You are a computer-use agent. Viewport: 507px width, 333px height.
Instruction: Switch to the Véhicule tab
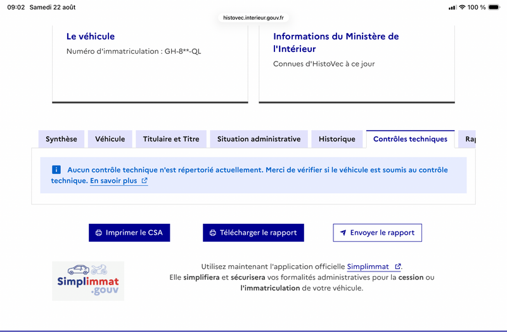point(110,139)
